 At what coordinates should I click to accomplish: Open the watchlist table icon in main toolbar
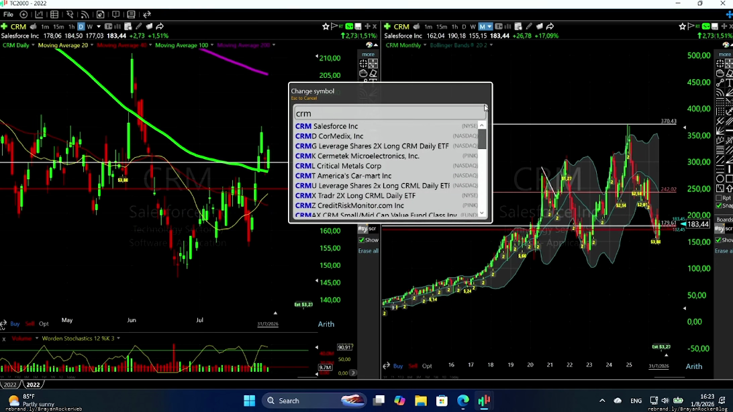(54, 15)
